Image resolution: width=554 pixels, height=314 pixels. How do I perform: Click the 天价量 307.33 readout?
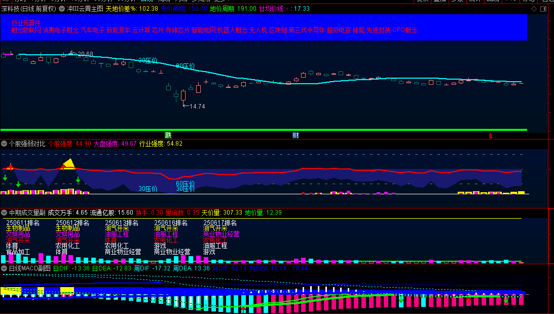(222, 213)
